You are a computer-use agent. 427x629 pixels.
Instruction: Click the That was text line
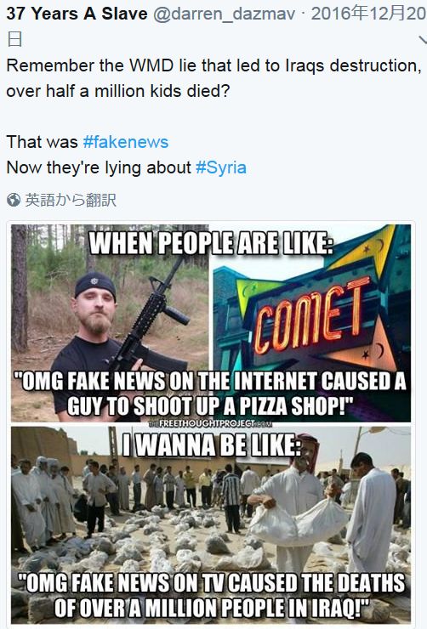(x=43, y=142)
